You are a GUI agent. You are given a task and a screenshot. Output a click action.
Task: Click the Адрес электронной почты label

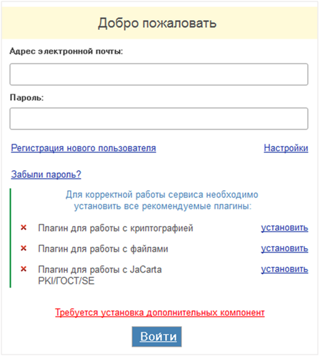click(66, 51)
